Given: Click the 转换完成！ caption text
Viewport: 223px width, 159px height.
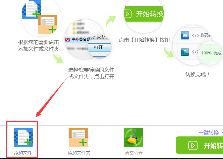Looking at the screenshot, I should click(x=197, y=74).
